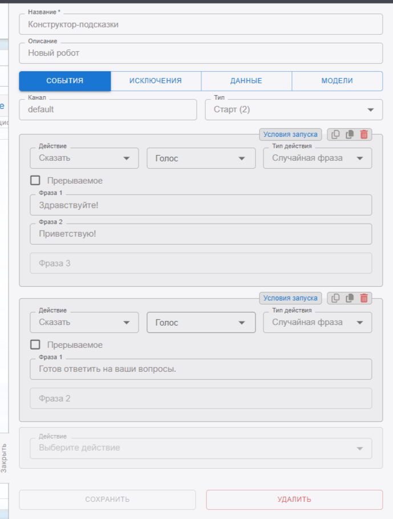Open the Данные tab
393x519 pixels.
pyautogui.click(x=246, y=81)
